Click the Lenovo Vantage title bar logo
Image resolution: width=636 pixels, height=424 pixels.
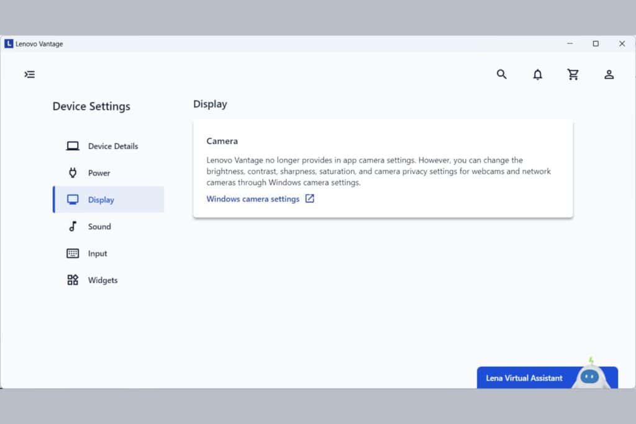[9, 44]
